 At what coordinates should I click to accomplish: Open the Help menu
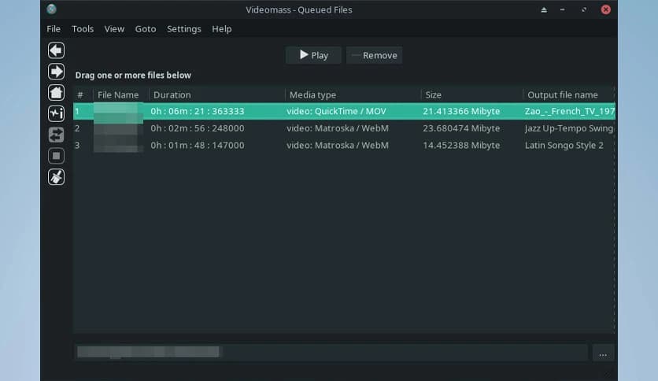[x=222, y=29]
